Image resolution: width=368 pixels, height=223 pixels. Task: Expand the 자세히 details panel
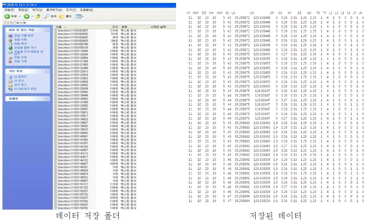pos(47,98)
